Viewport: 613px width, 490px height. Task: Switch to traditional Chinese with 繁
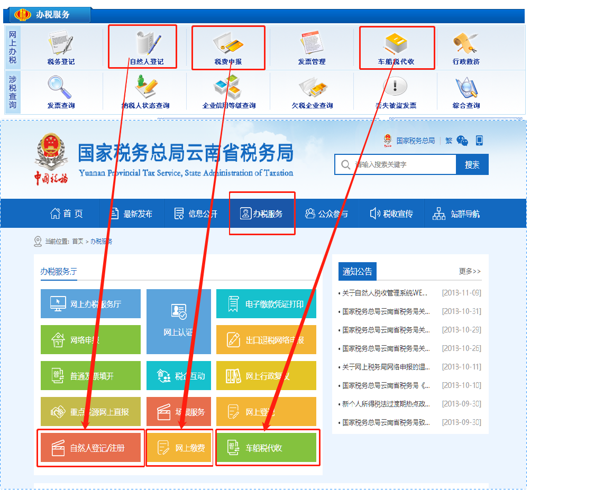[449, 141]
